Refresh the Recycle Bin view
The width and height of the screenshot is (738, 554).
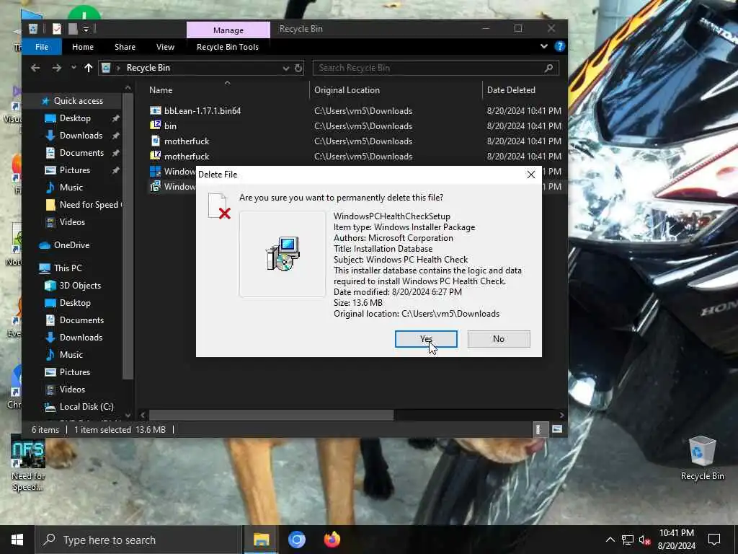298,69
